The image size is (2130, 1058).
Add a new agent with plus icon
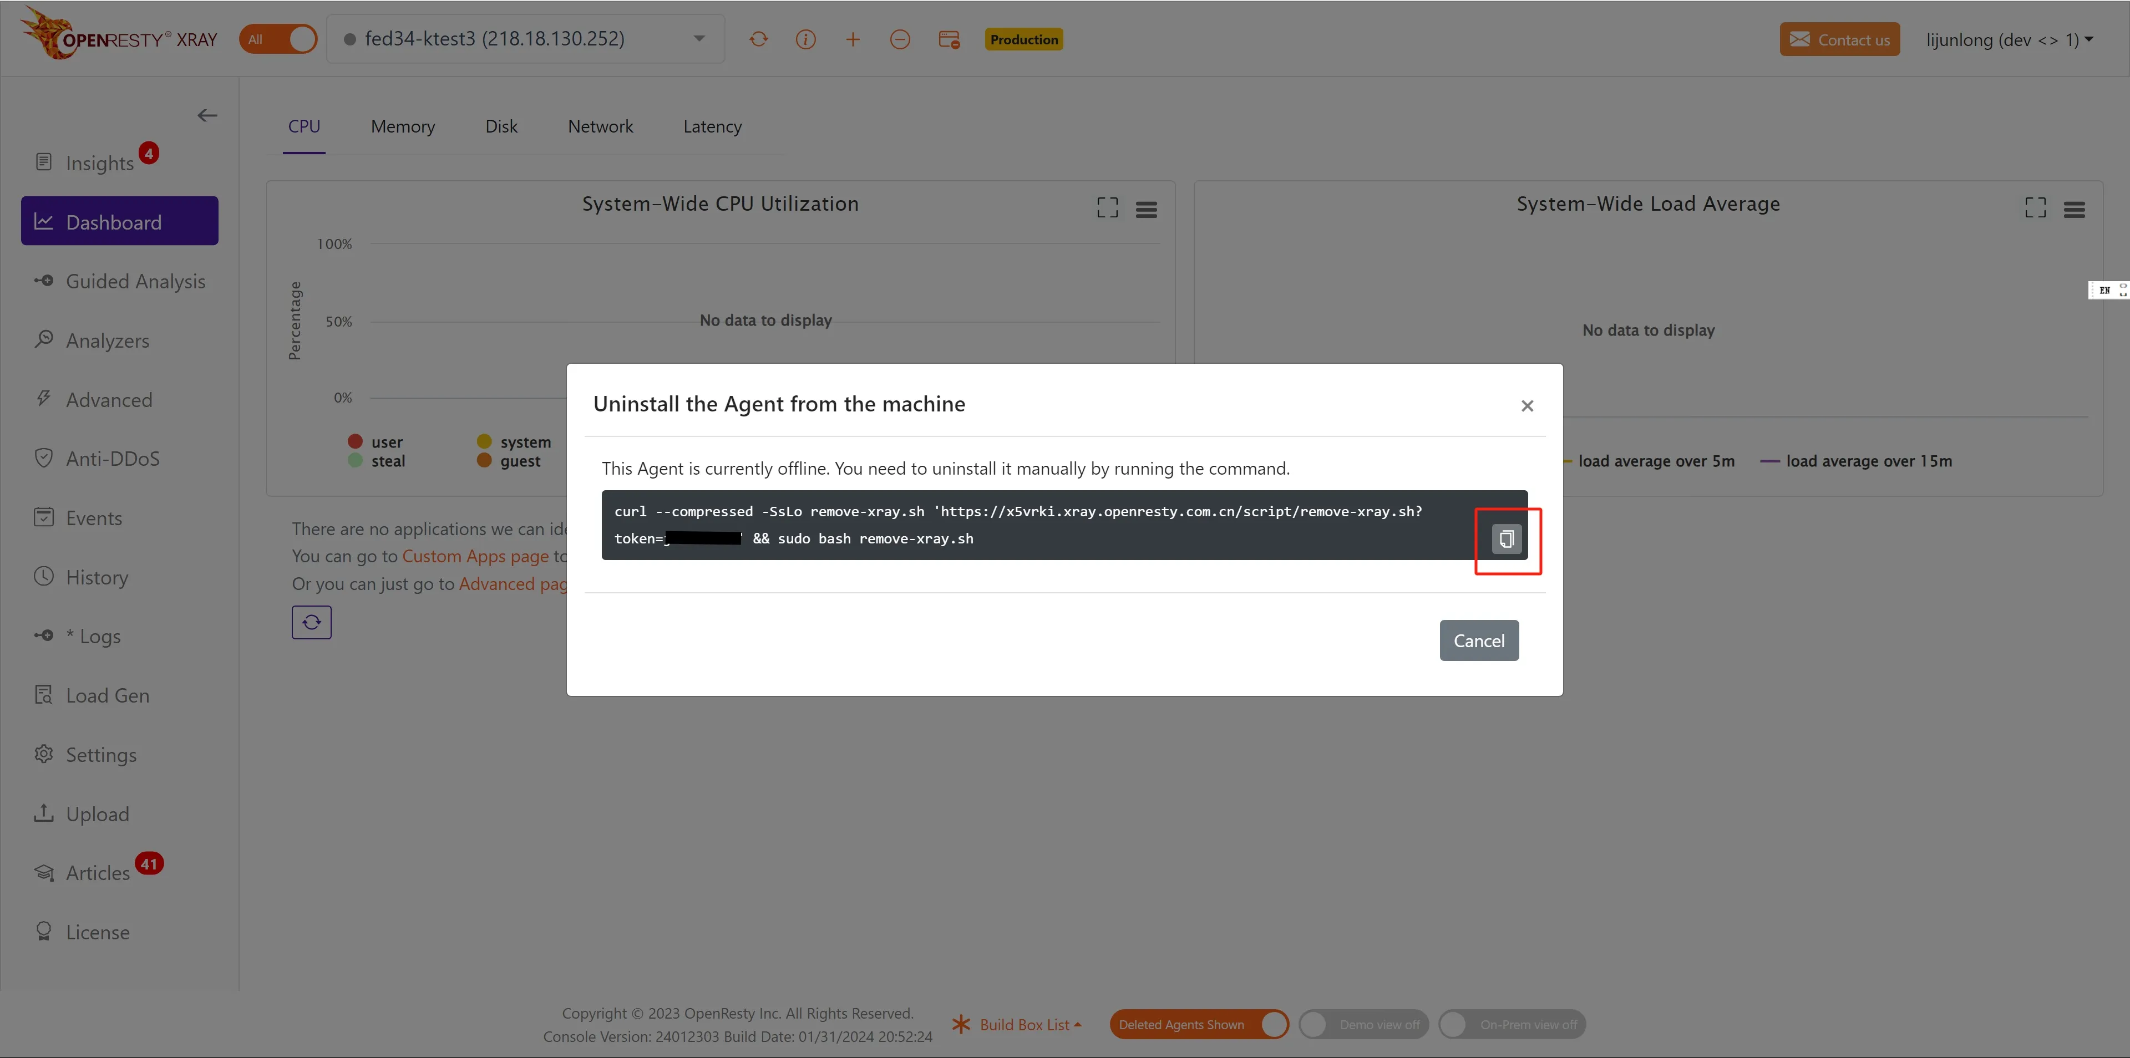[x=853, y=39]
